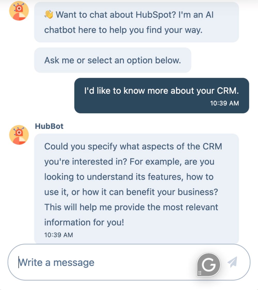Screen dimensions: 258x290
Task: Click the 10:39 AM timestamp under HubBot's reply
Action: point(59,235)
